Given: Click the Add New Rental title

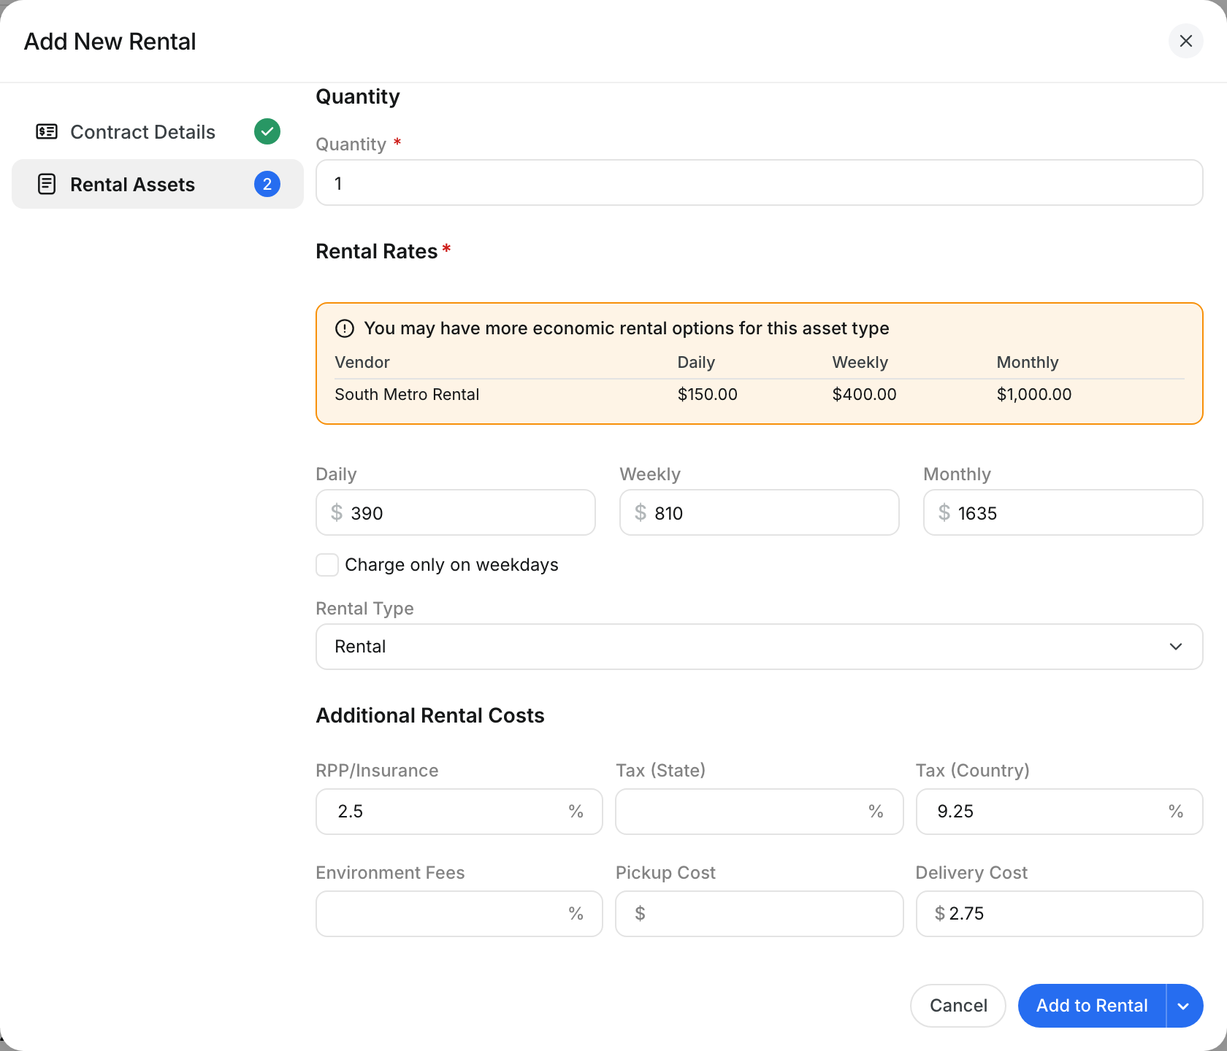Looking at the screenshot, I should click(x=110, y=42).
